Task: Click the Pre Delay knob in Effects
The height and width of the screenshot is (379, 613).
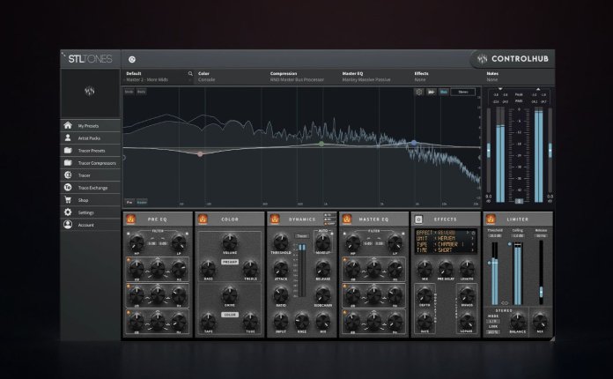Action: coord(446,269)
